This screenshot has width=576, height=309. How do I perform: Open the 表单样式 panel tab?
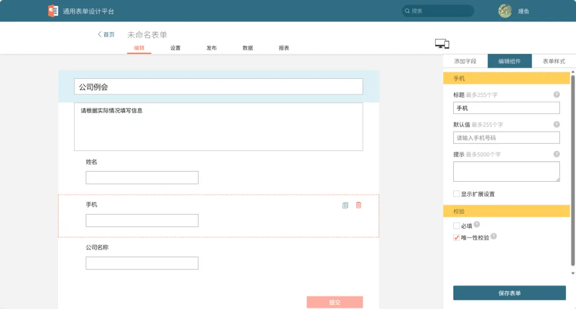point(554,61)
